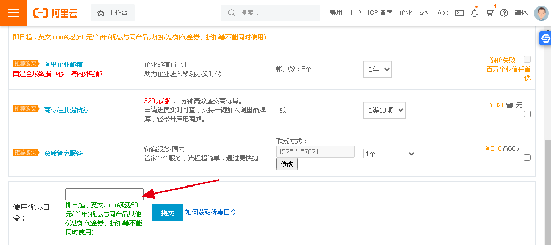This screenshot has width=551, height=245.
Task: Click the 询价失败 text
Action: [503, 60]
